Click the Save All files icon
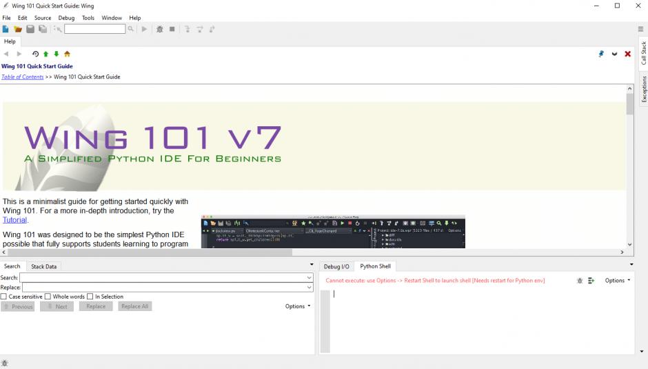Viewport: 648px width, 369px height. (x=43, y=29)
